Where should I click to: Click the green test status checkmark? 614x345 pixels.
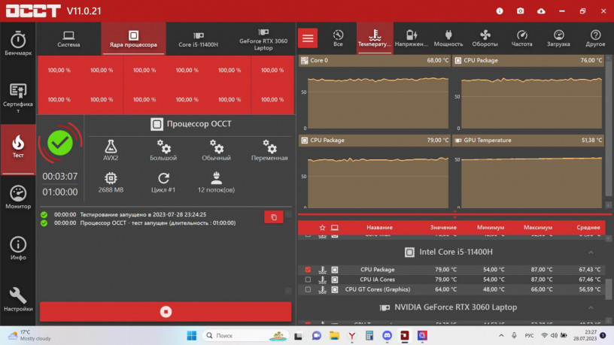[x=60, y=143]
